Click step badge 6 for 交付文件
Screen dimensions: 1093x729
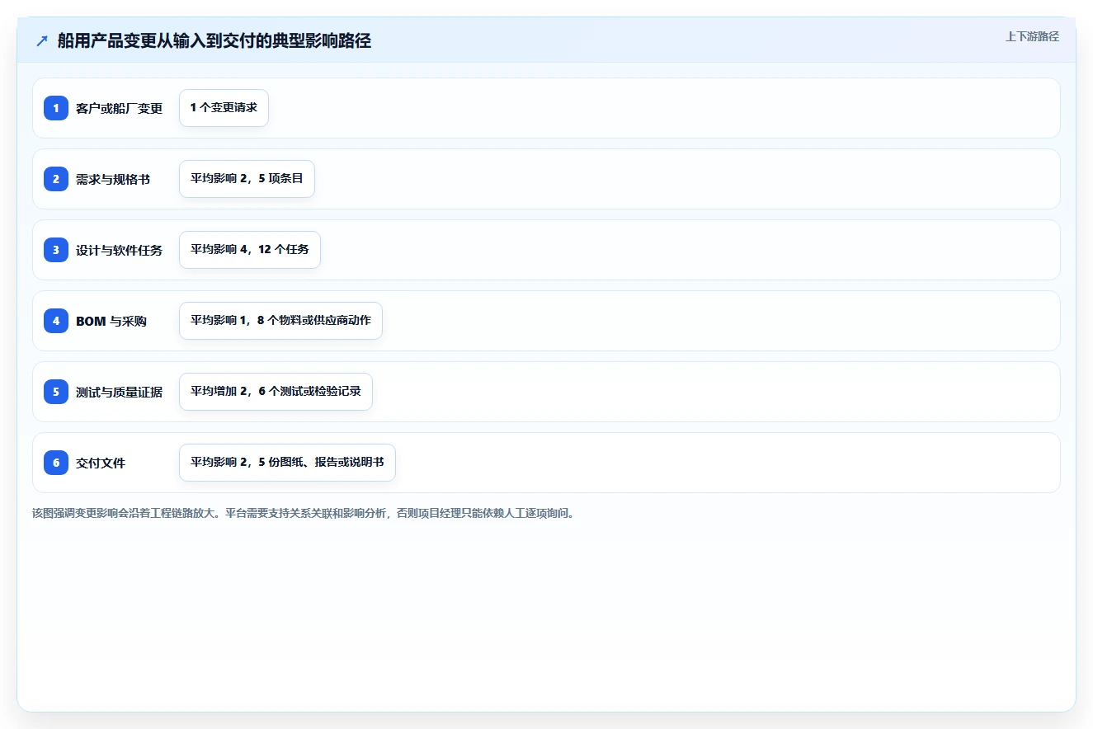coord(56,463)
